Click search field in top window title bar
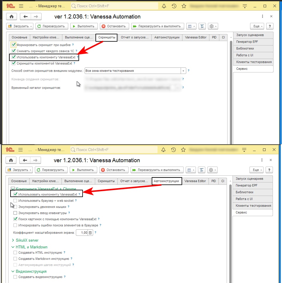Viewport: 282px width, 283px height. 114,6
